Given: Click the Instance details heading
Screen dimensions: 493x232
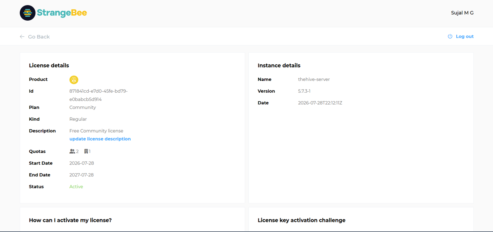Looking at the screenshot, I should [279, 66].
